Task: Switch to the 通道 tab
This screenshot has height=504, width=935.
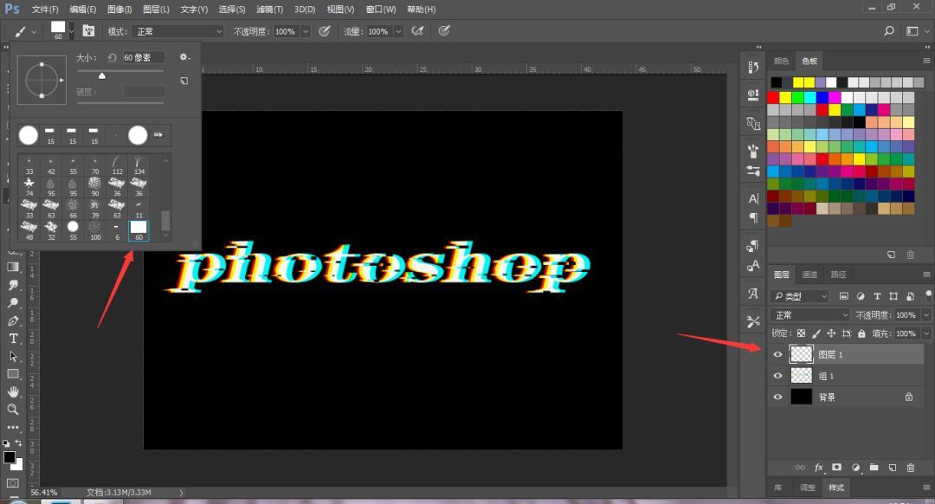Action: [x=809, y=275]
